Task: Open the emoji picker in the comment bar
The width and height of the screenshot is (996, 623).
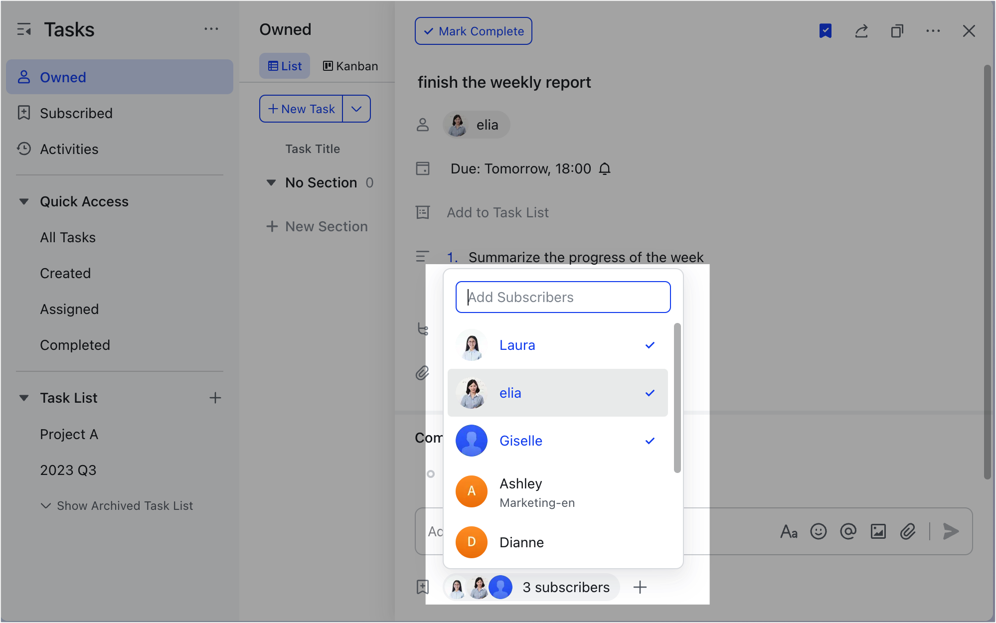Action: [819, 531]
